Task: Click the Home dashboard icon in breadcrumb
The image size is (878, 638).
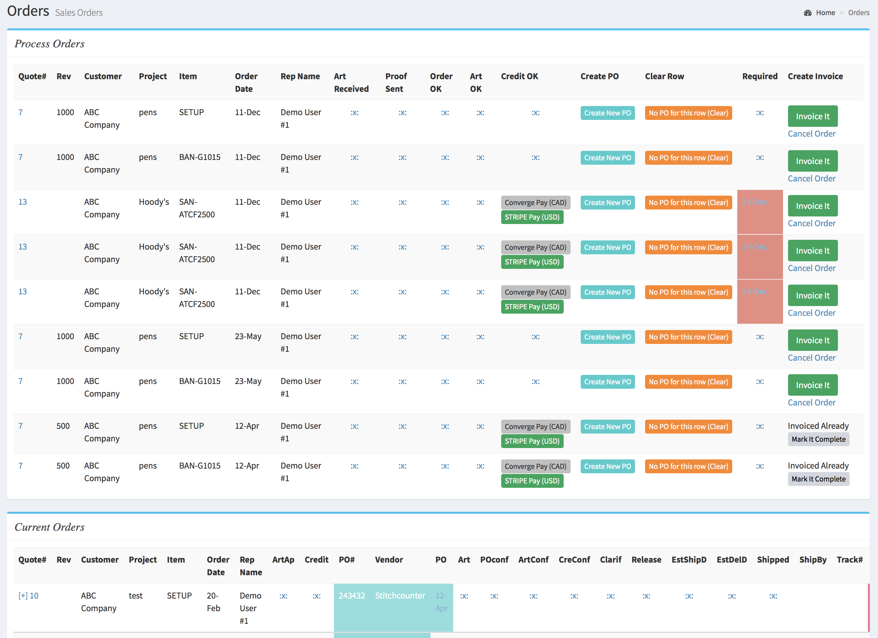Action: click(807, 13)
